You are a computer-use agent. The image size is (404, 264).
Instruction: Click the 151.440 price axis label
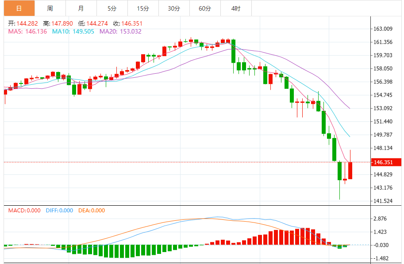[x=383, y=121]
